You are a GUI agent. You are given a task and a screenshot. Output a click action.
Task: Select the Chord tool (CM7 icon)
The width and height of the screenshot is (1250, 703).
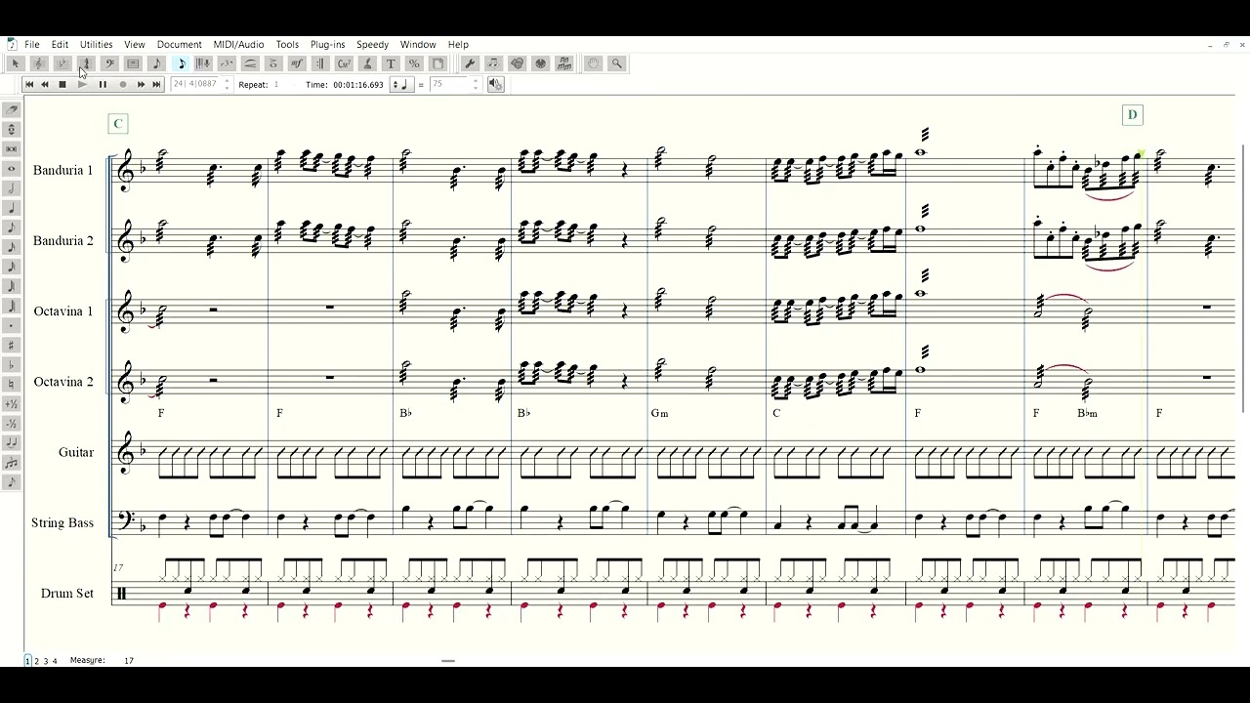point(344,63)
